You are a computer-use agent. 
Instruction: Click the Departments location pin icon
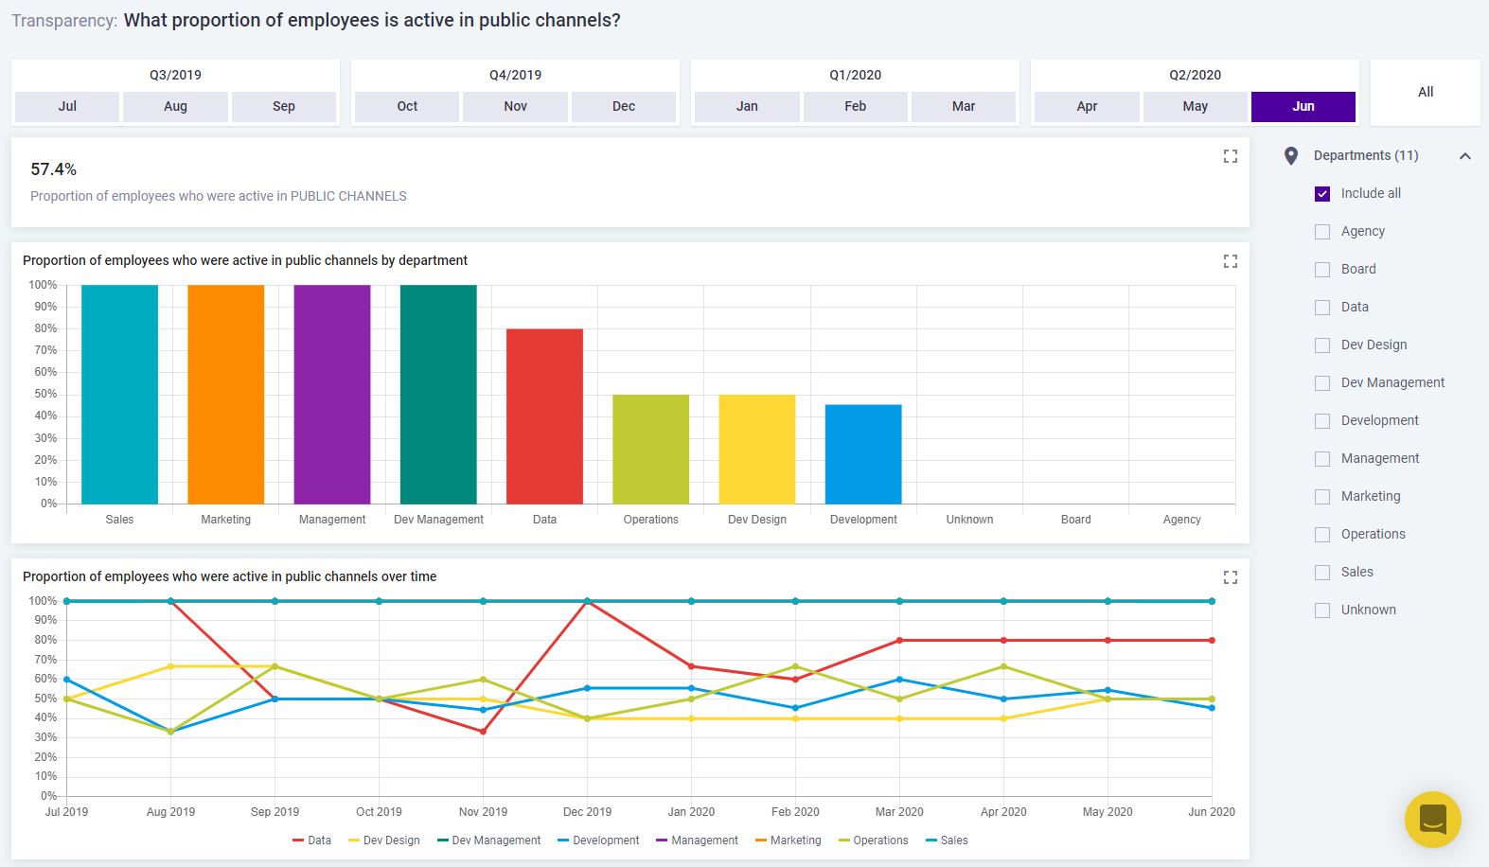pos(1290,156)
